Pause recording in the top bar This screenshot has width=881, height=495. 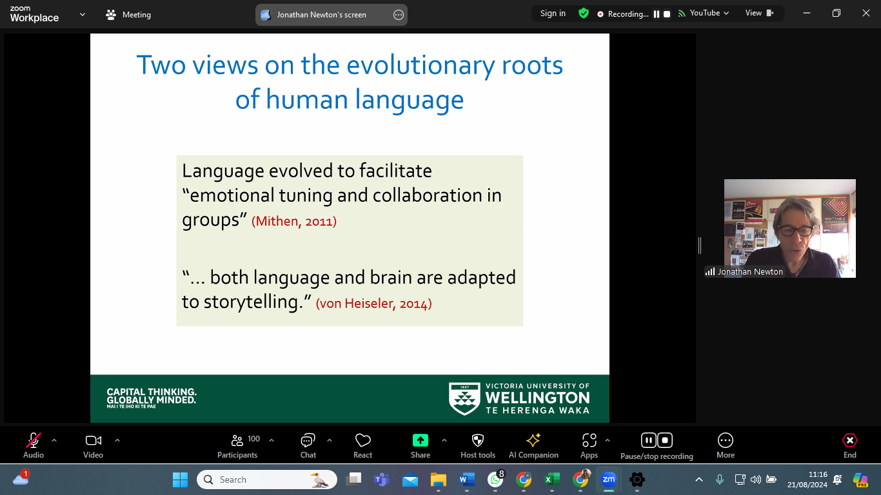pos(657,14)
